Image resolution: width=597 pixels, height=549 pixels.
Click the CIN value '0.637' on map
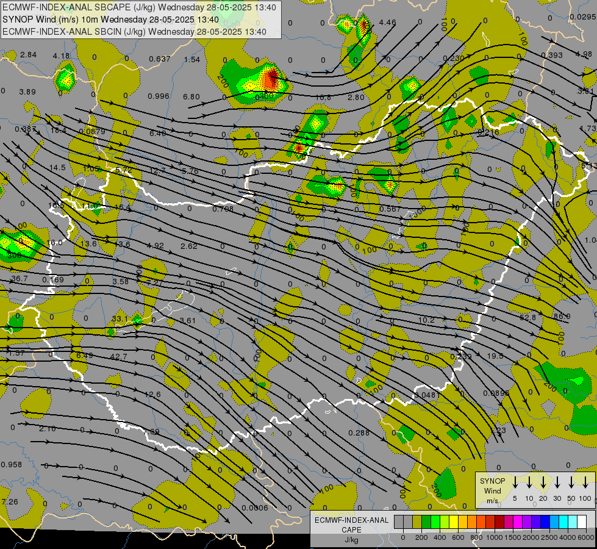(160, 59)
